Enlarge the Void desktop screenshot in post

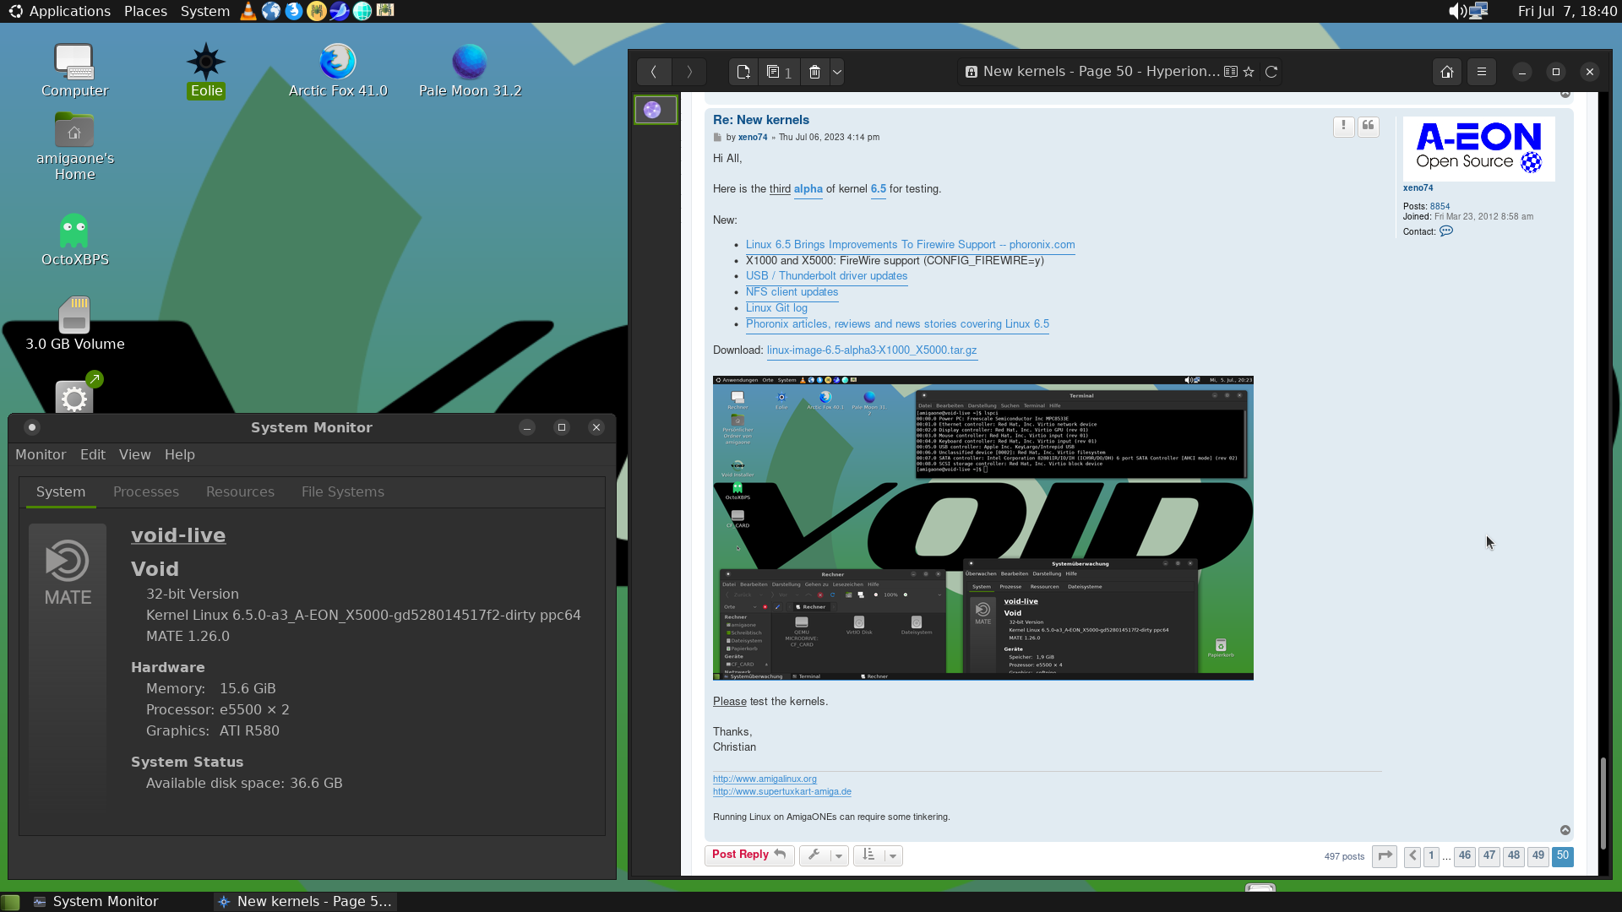(982, 528)
